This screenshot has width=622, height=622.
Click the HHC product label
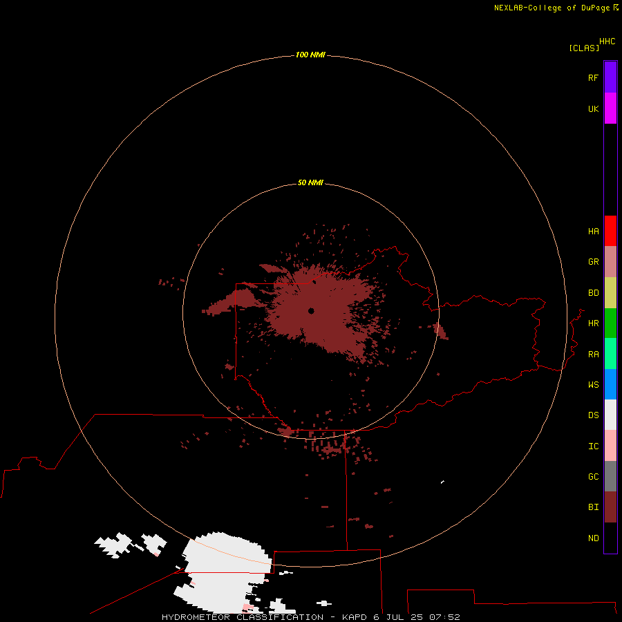click(607, 41)
